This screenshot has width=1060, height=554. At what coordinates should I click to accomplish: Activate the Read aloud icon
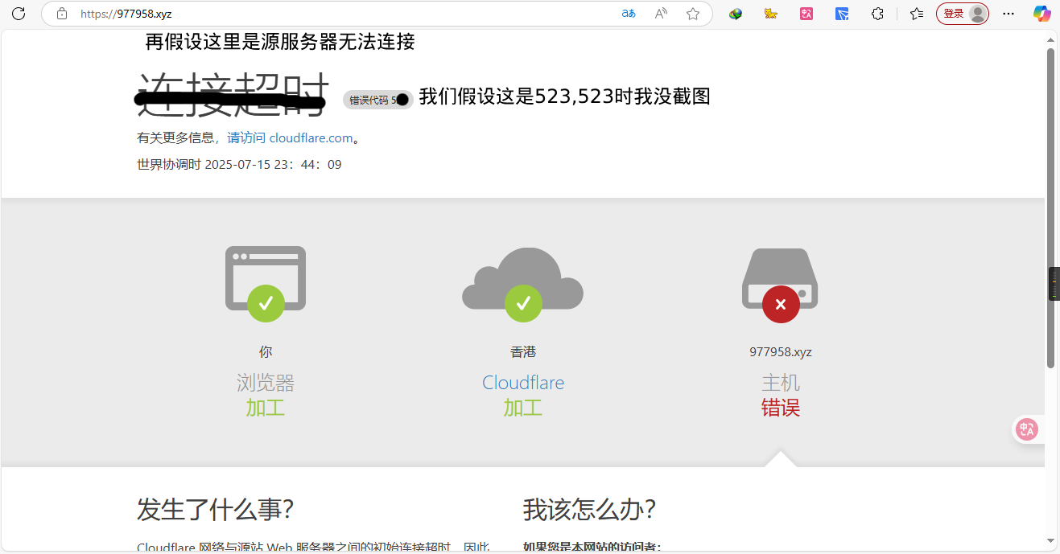(661, 14)
